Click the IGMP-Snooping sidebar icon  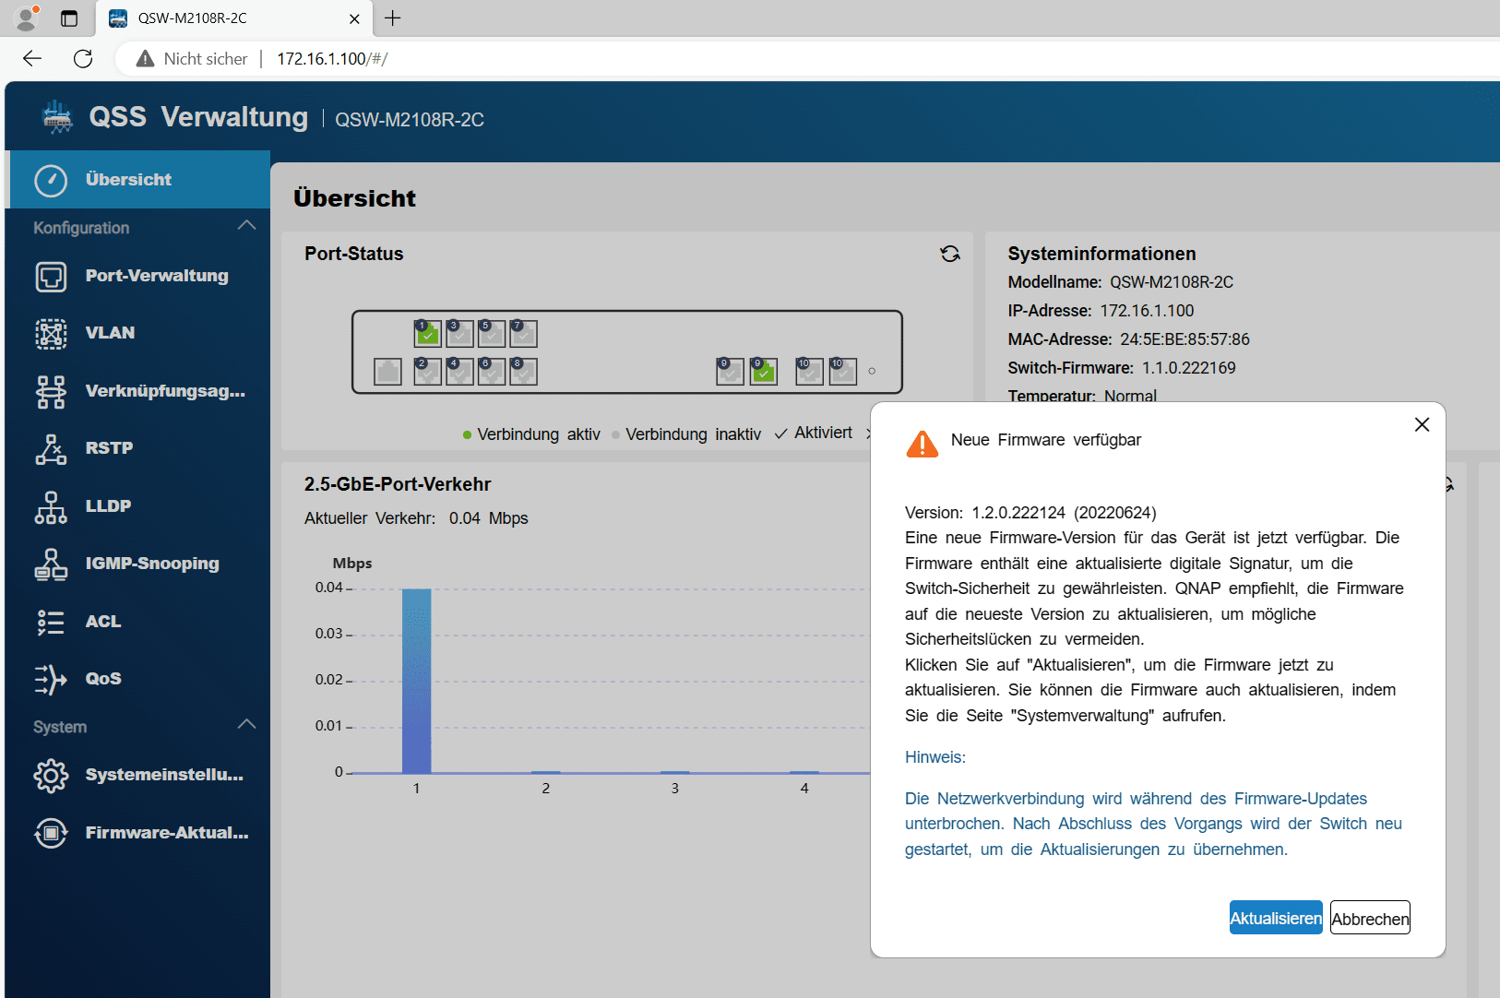click(51, 564)
